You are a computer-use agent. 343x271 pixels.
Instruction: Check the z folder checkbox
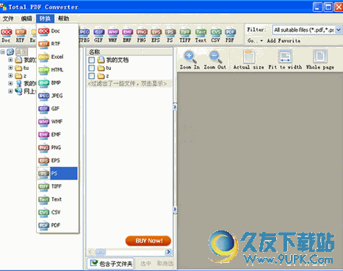(x=92, y=76)
